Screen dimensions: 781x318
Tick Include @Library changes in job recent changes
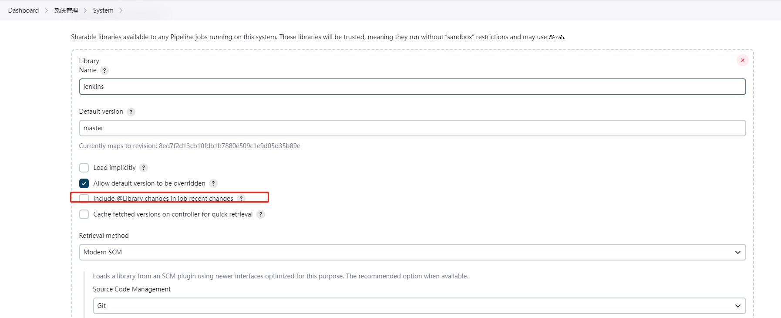tap(84, 199)
